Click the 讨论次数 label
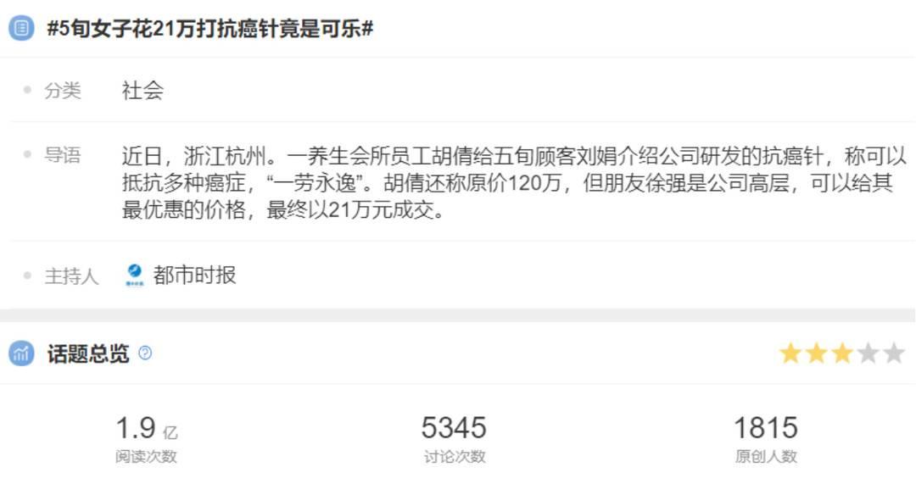This screenshot has height=484, width=916. coord(455,456)
